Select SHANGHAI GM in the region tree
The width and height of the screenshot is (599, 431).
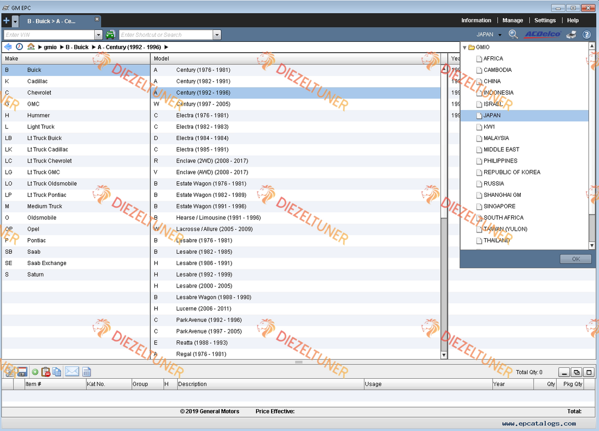click(502, 195)
